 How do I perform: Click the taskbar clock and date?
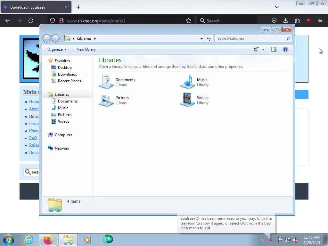312,240
